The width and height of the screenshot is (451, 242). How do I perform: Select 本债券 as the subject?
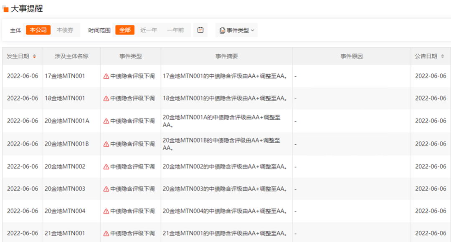pyautogui.click(x=65, y=30)
